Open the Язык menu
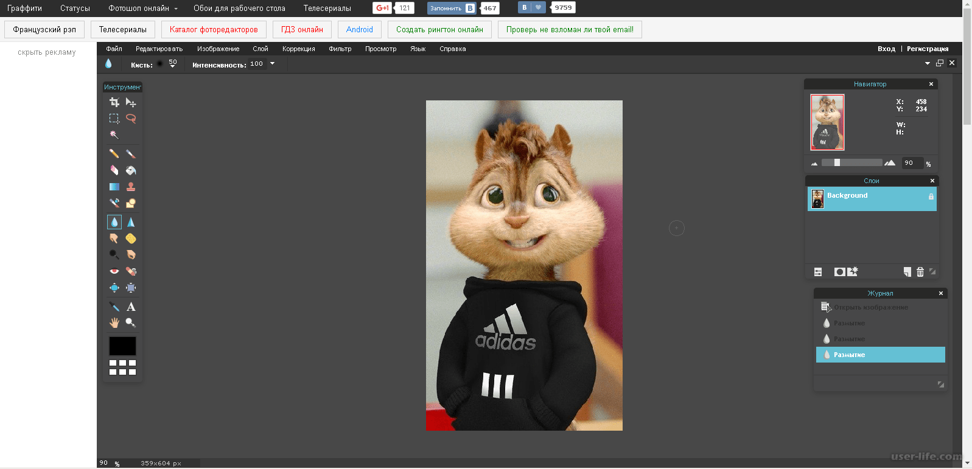The image size is (972, 469). 418,49
